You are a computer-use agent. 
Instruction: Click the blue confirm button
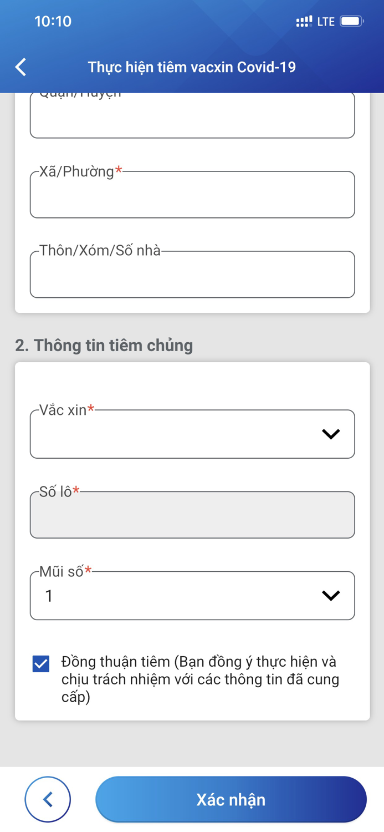click(x=231, y=799)
